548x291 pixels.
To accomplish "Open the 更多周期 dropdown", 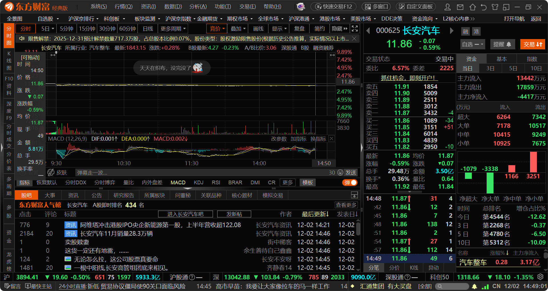I will point(173,29).
